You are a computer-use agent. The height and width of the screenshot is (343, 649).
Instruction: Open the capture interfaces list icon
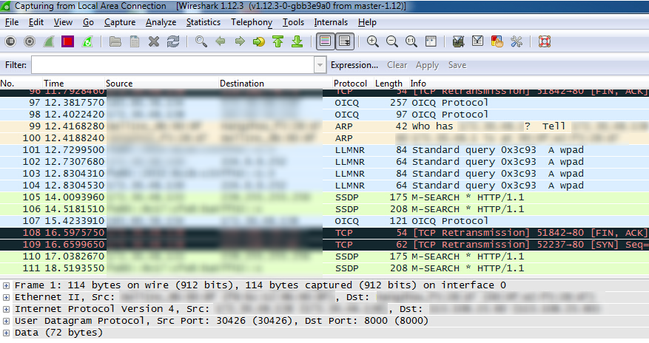pyautogui.click(x=10, y=41)
